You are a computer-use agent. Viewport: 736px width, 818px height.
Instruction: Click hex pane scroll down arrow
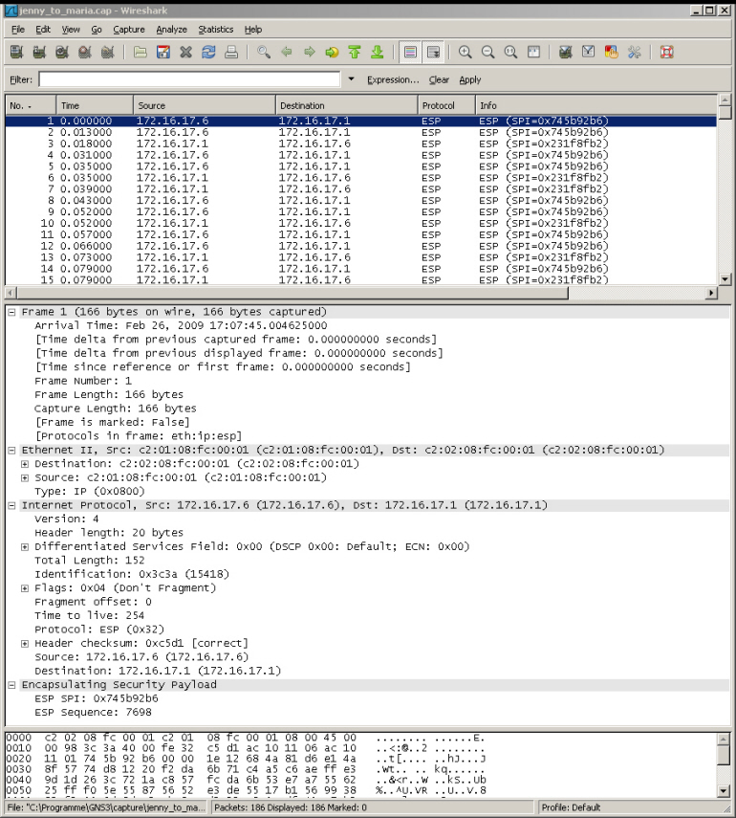(724, 791)
